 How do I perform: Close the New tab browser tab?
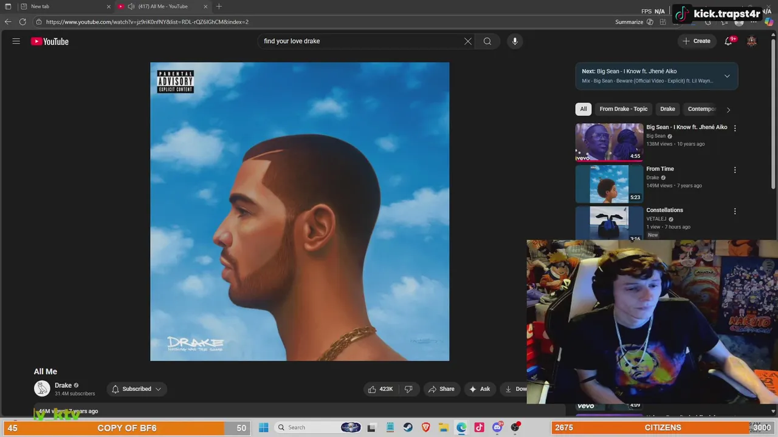tap(109, 7)
